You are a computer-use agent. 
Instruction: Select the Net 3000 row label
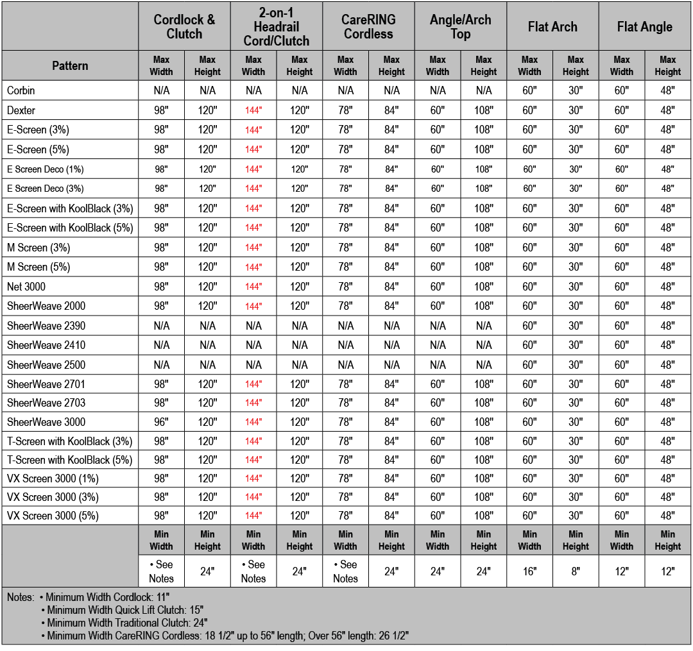pyautogui.click(x=26, y=286)
